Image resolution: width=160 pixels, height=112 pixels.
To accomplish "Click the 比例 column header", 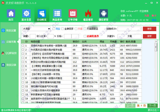I will pyautogui.click(x=90, y=42).
